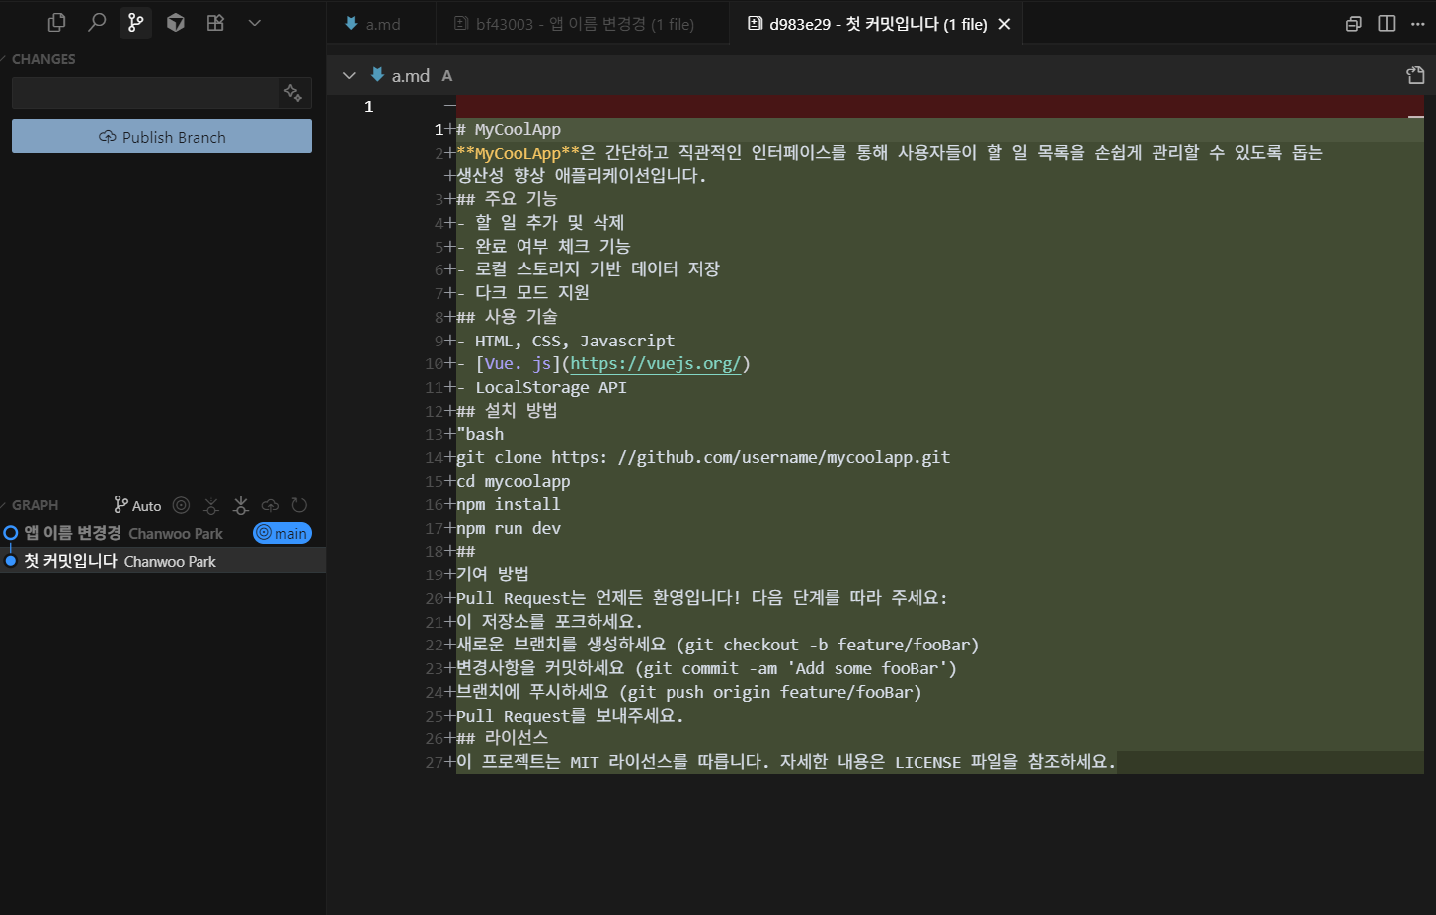Click the go-to-current-history-item target icon
This screenshot has width=1436, height=915.
(181, 505)
